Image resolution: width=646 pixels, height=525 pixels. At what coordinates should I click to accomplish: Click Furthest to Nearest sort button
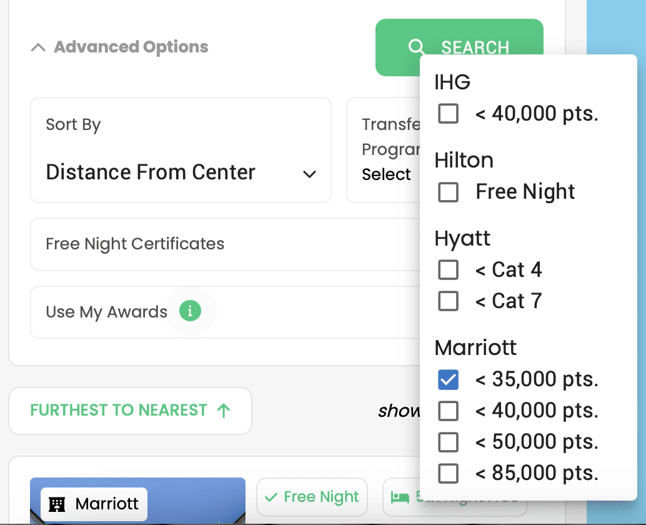pyautogui.click(x=130, y=411)
